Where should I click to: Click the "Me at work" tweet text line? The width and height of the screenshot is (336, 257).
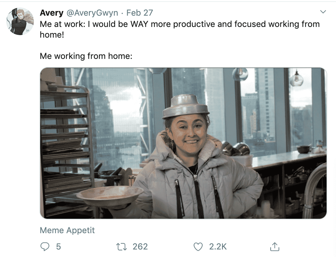(x=180, y=24)
